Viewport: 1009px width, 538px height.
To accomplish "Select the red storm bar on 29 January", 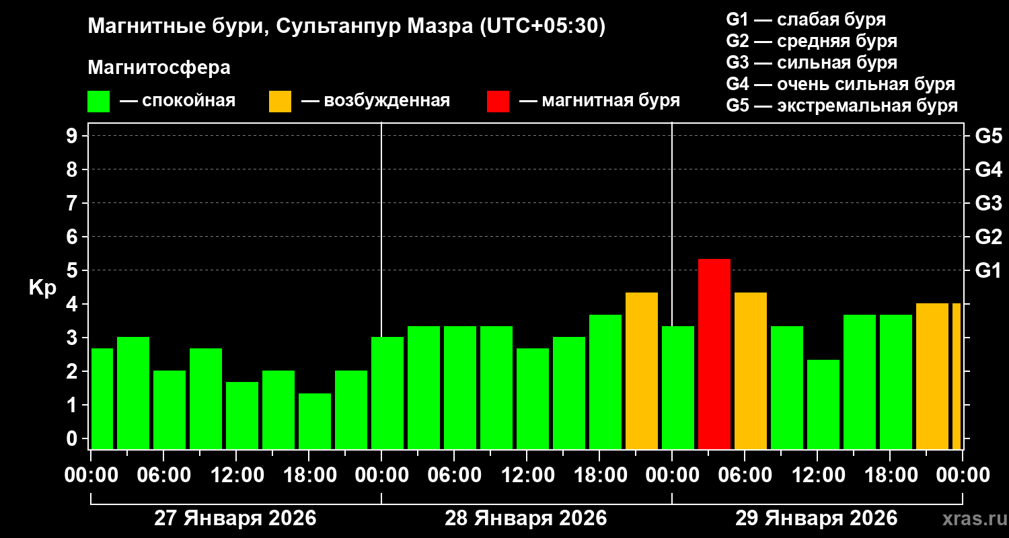I will (714, 354).
